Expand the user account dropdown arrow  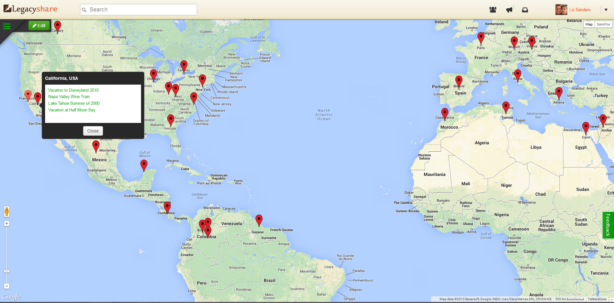click(606, 10)
